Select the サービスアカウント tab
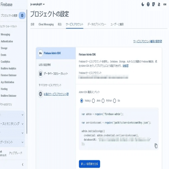Screen dimensions: 169x169 click(x=74, y=24)
